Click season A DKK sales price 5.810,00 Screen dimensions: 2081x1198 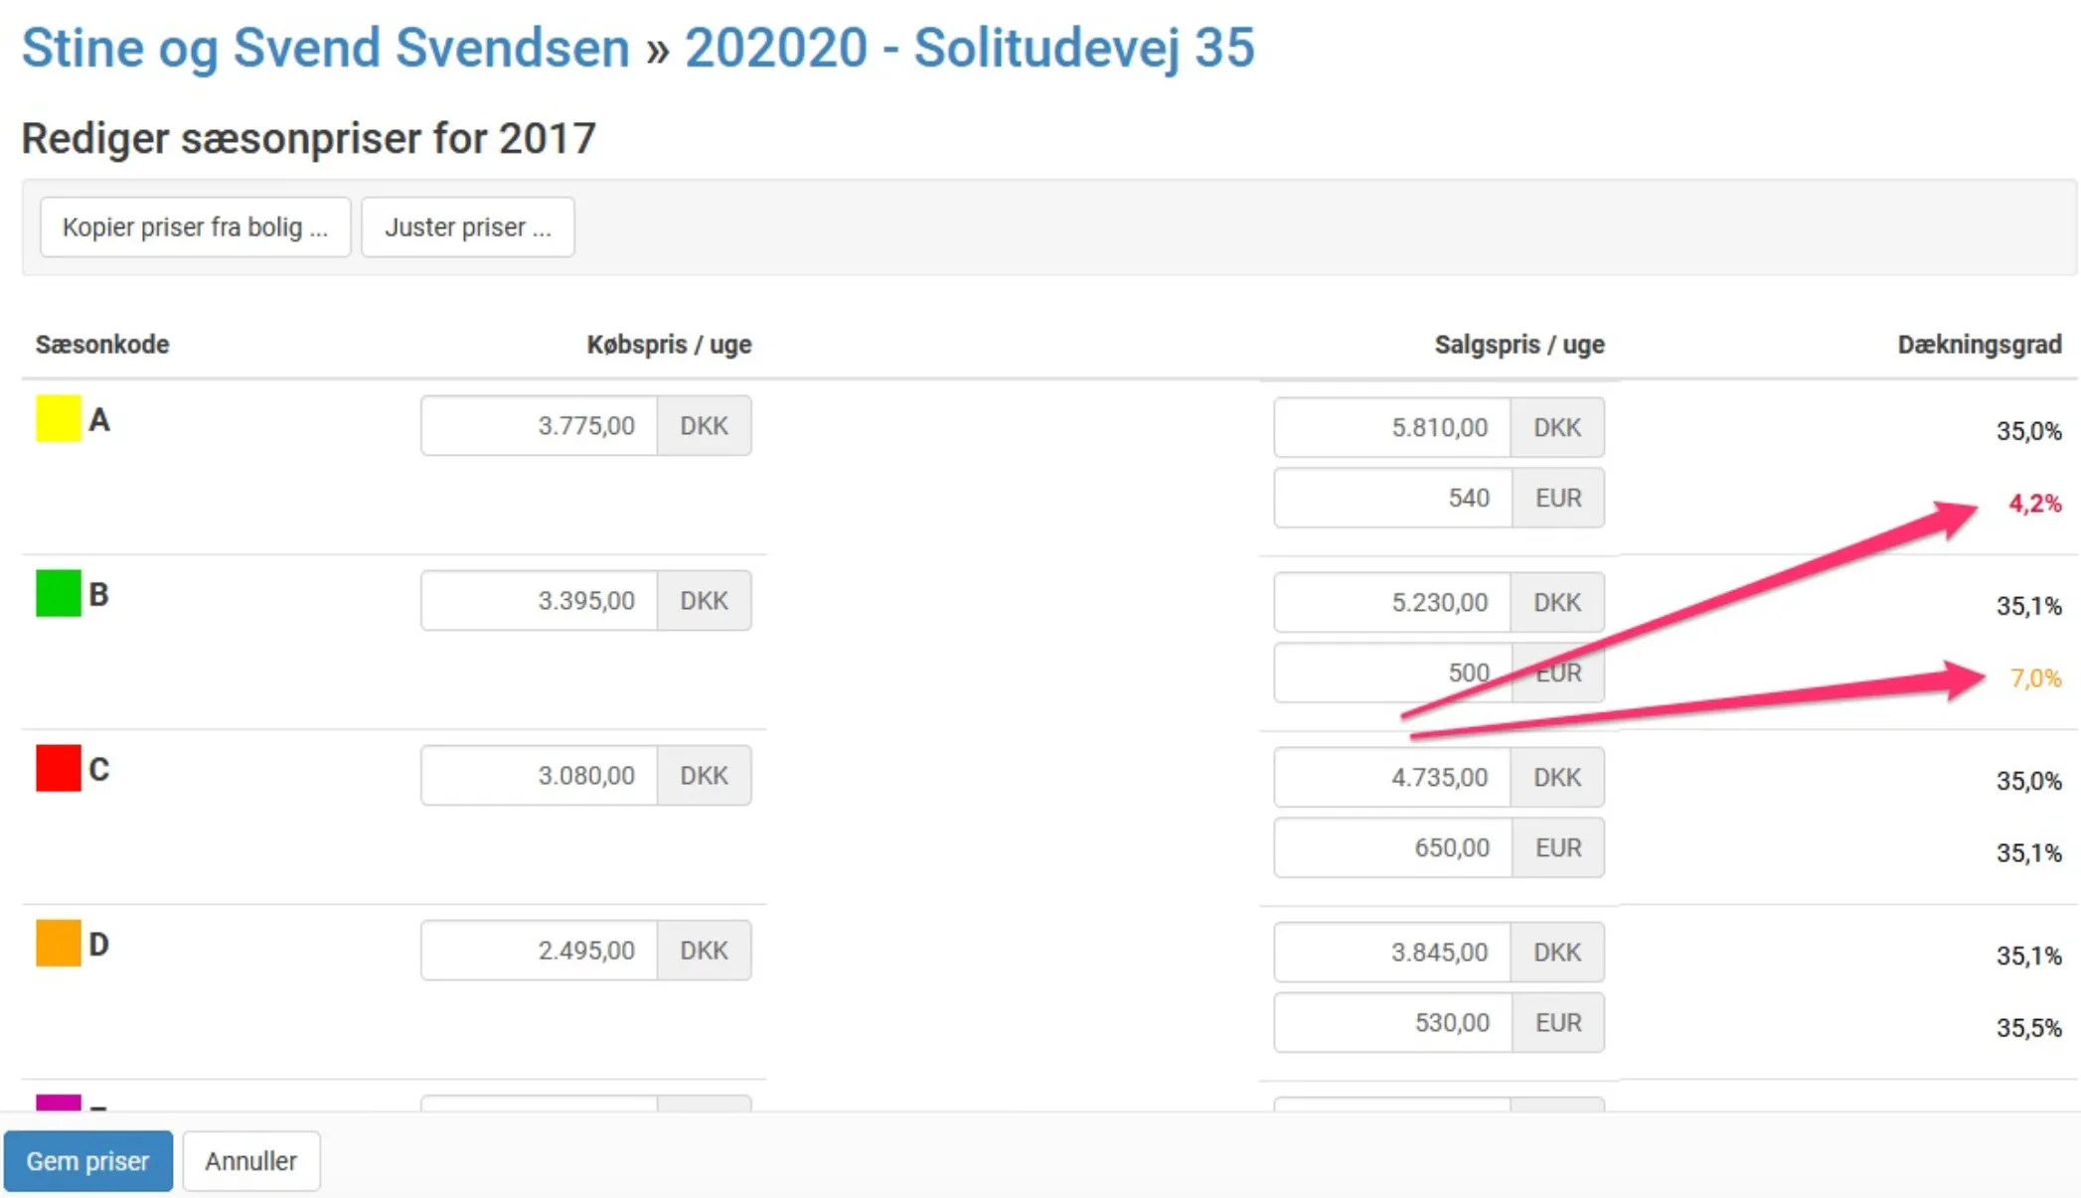1392,428
